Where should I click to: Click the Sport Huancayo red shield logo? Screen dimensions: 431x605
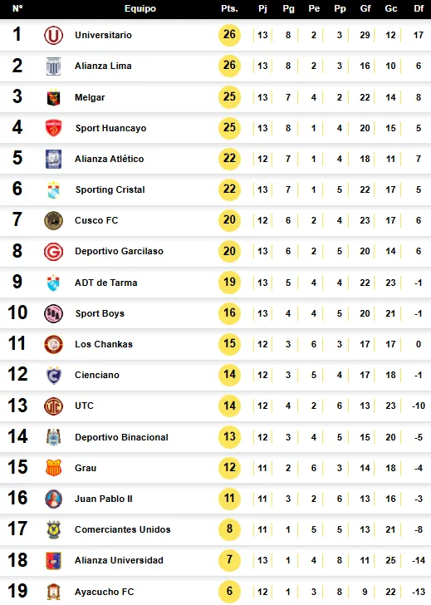pos(53,128)
